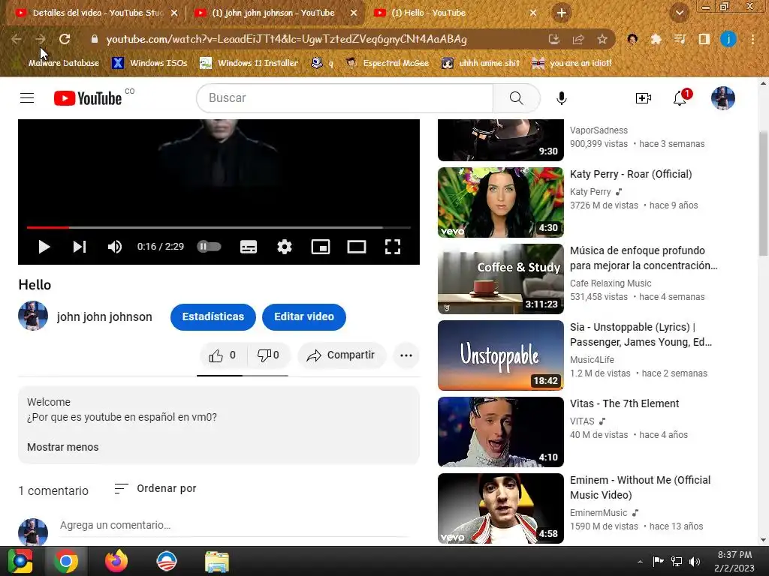
Task: Skip to the next video
Action: 80,247
